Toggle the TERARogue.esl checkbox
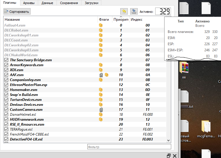The height and width of the screenshot is (158, 221). coord(6,129)
